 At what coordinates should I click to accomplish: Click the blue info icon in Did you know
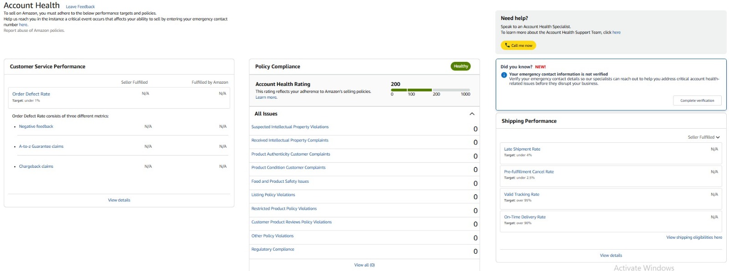504,75
